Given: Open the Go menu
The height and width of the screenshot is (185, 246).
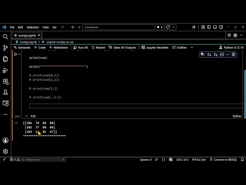Looking at the screenshot, I should click(x=54, y=27).
